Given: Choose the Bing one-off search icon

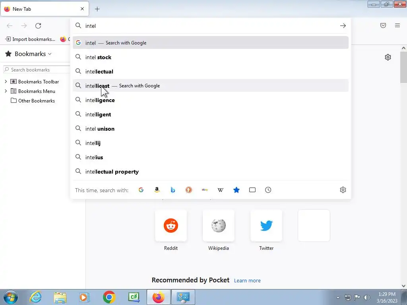Looking at the screenshot, I should (x=173, y=190).
